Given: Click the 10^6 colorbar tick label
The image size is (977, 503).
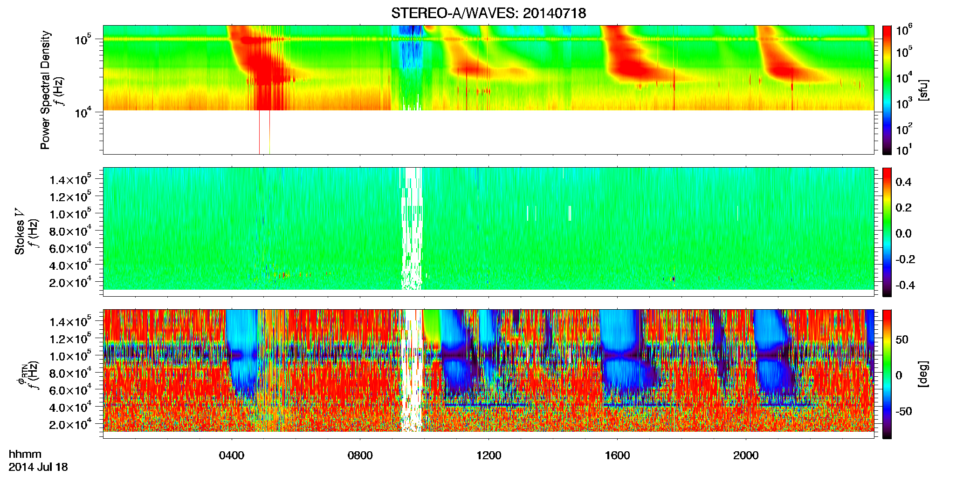Looking at the screenshot, I should pos(904,30).
